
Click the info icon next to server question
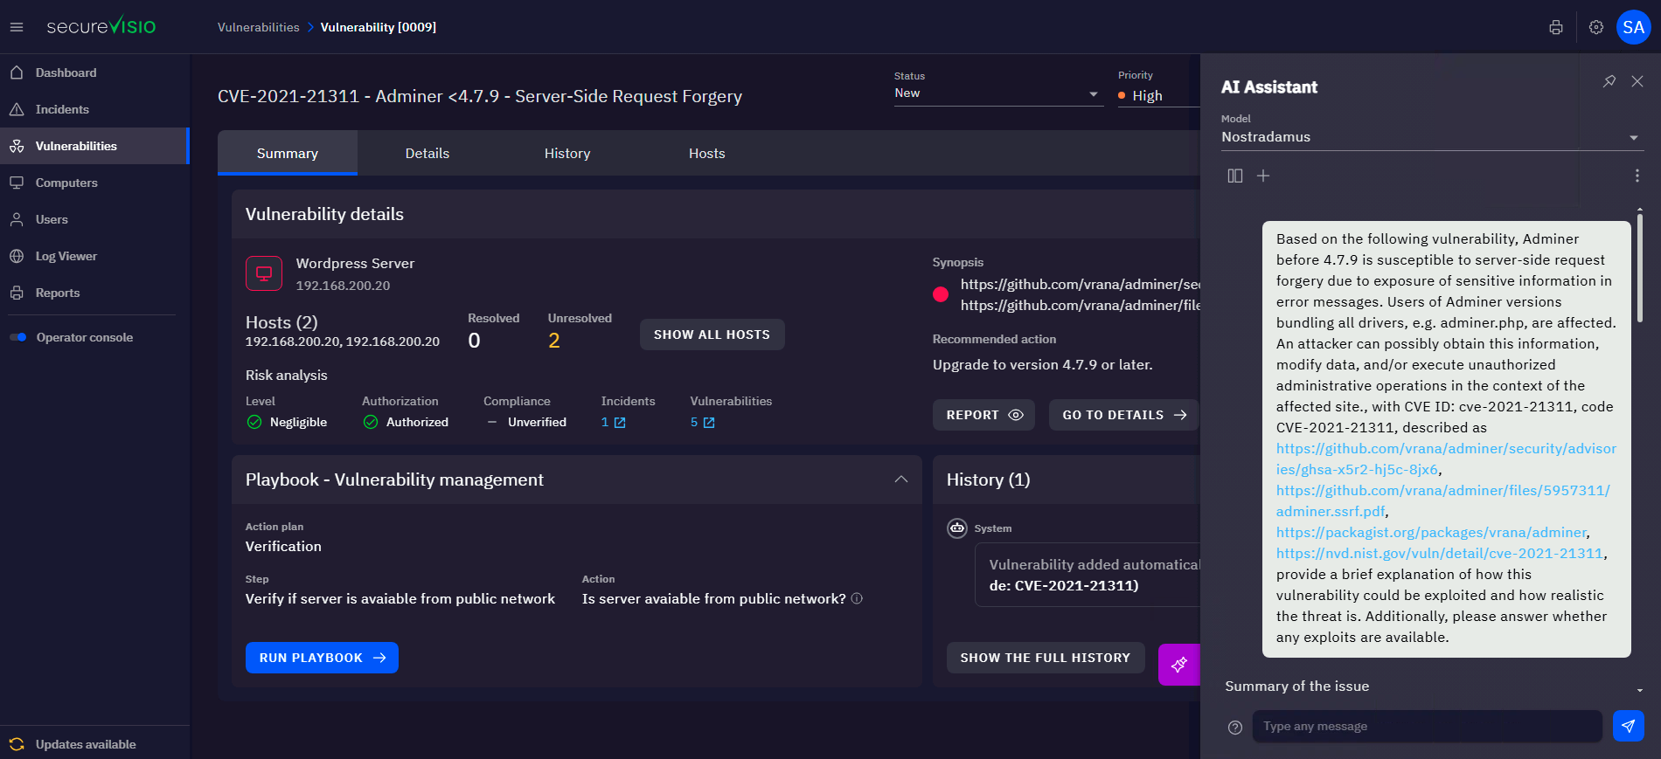pyautogui.click(x=857, y=598)
